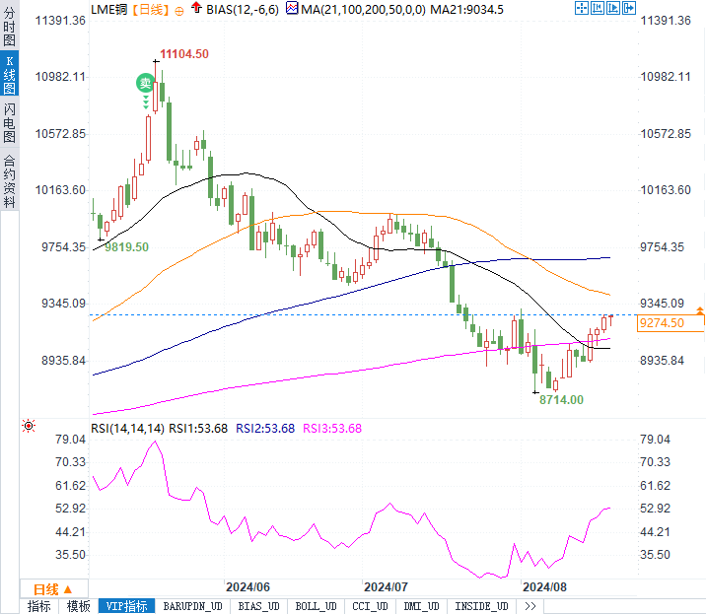The height and width of the screenshot is (614, 706).
Task: Click the current price box 9274.50
Action: 671,323
